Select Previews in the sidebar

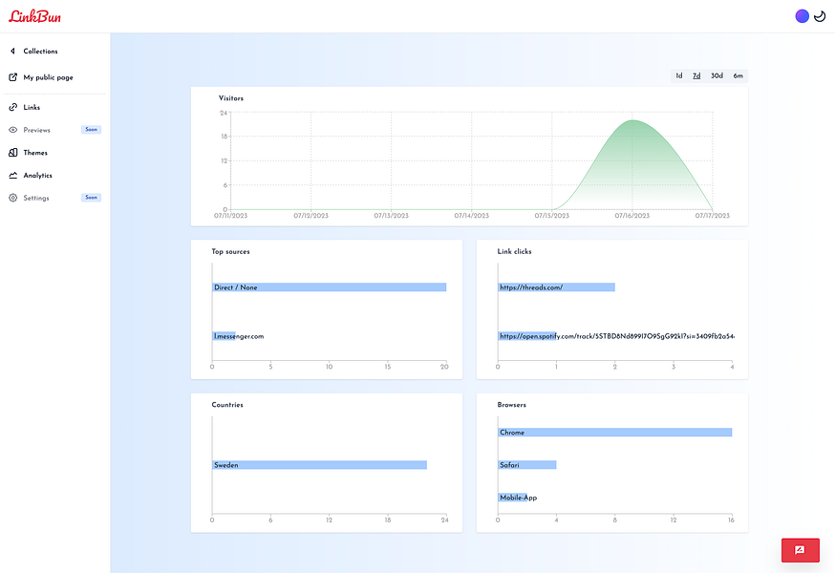click(36, 130)
